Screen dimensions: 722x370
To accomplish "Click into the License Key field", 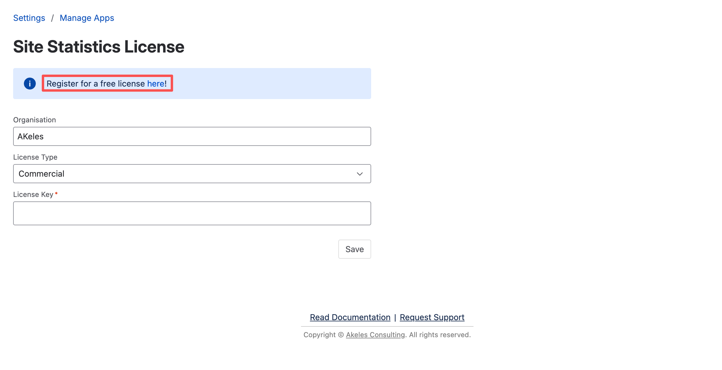I will click(192, 213).
